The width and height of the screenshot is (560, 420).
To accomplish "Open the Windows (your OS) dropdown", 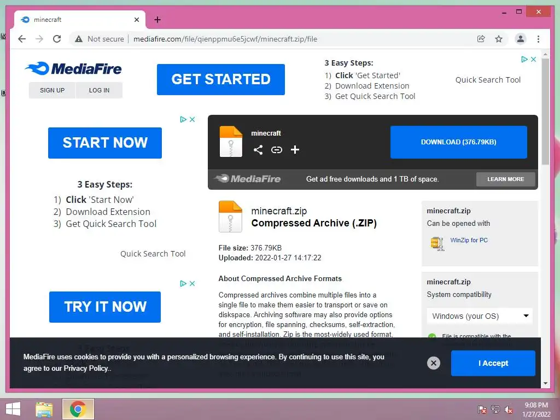I will click(x=480, y=316).
